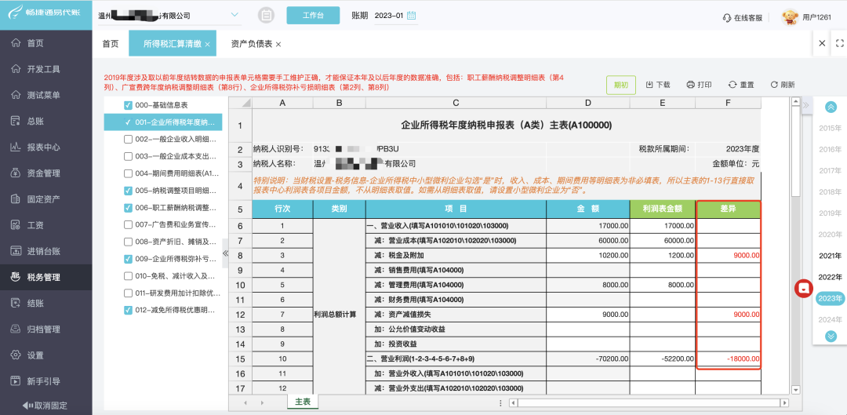Switch to the 资产负债表 tab
847x415 pixels.
[252, 44]
